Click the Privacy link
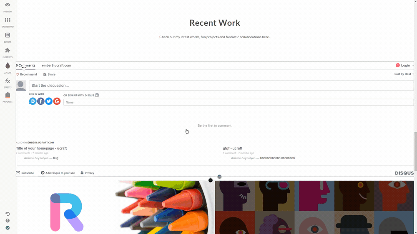The height and width of the screenshot is (234, 417). click(88, 173)
